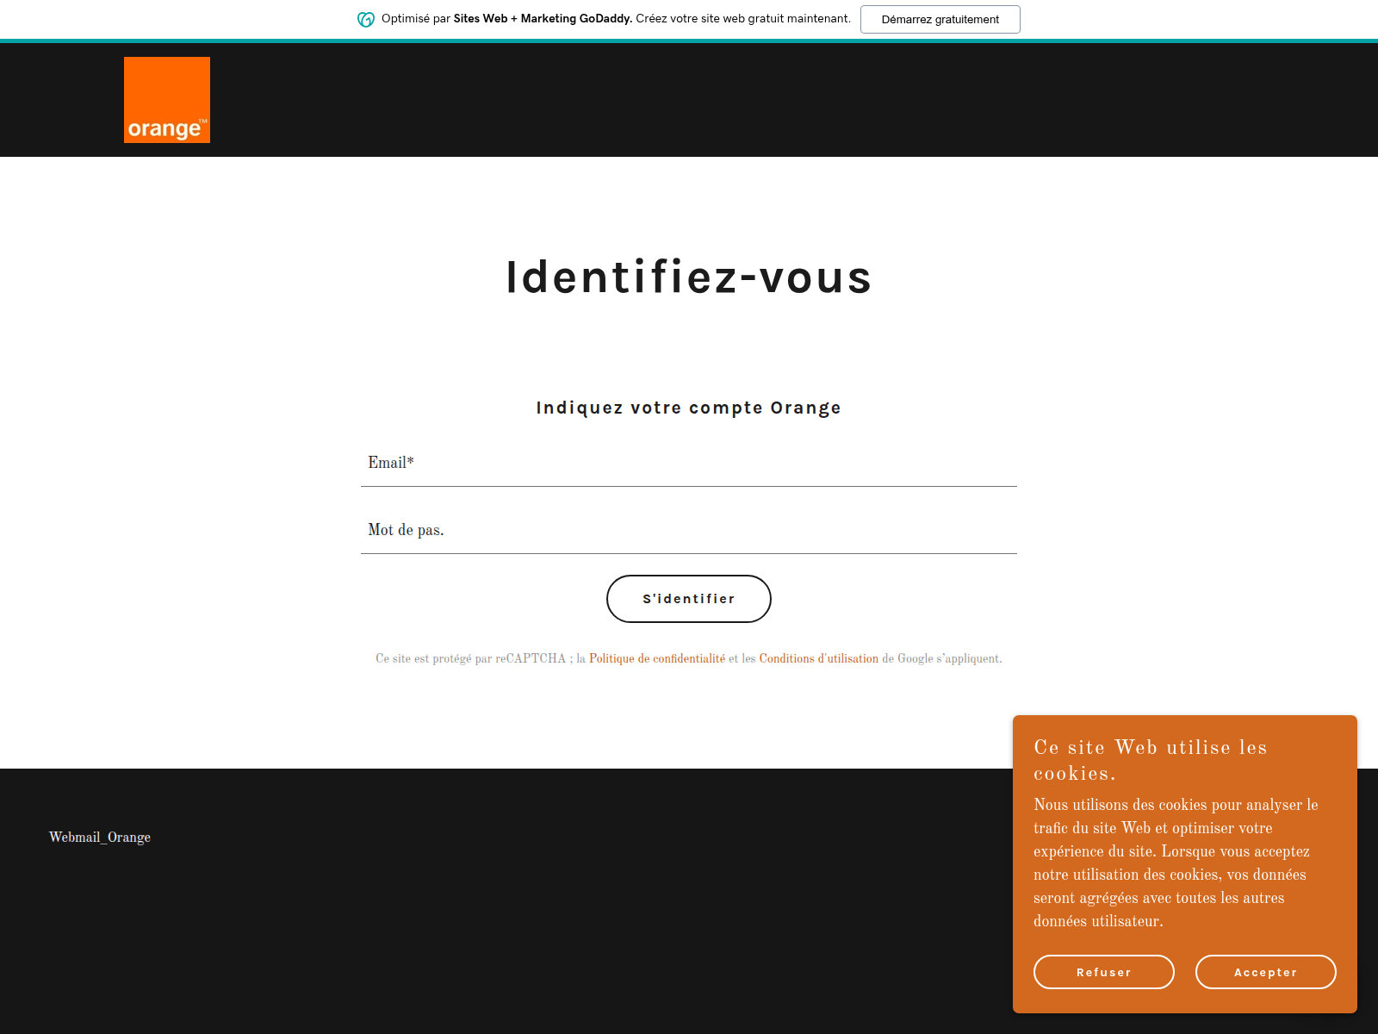Image resolution: width=1378 pixels, height=1034 pixels.
Task: Focus the Email input field
Action: [x=689, y=464]
